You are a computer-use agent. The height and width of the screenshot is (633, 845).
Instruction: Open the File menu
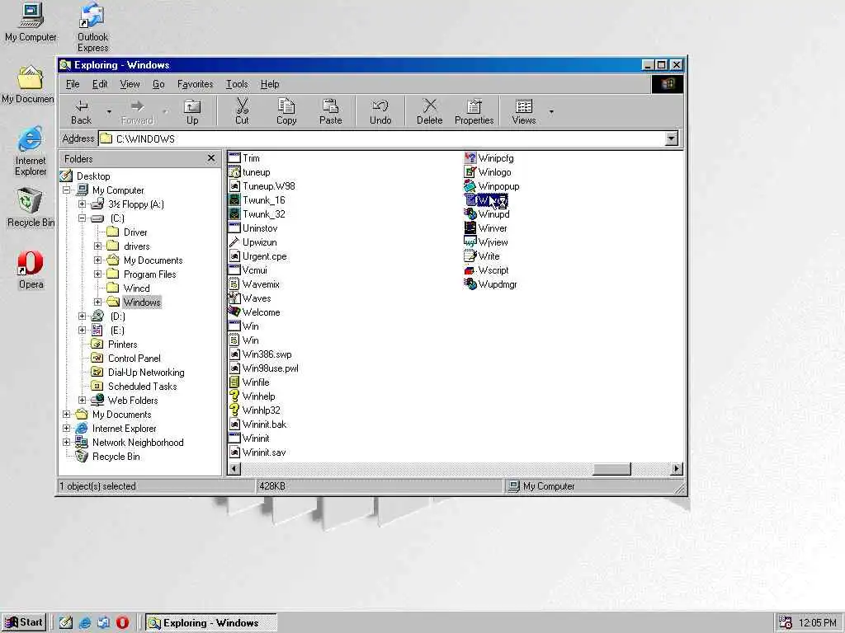pyautogui.click(x=73, y=84)
